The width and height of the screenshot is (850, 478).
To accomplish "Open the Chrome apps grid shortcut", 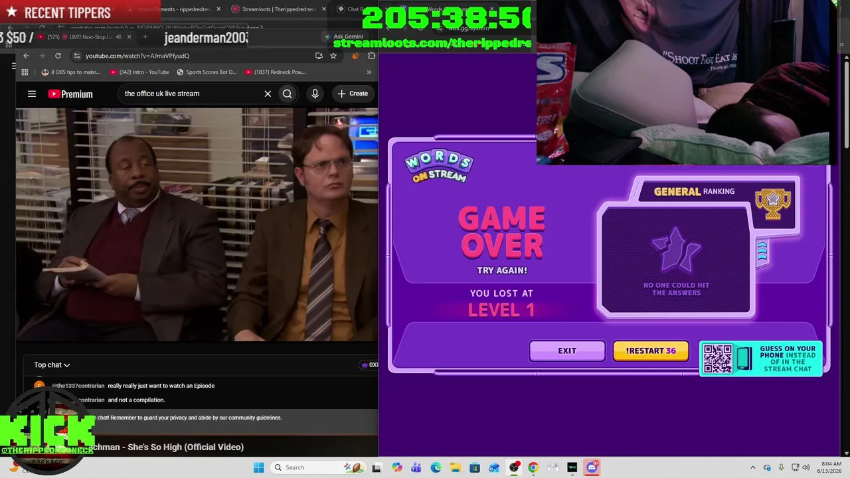I will click(25, 72).
